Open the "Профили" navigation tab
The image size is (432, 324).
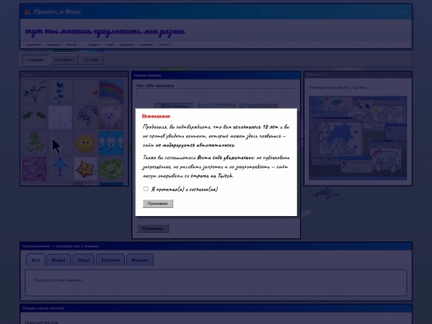[x=64, y=60]
